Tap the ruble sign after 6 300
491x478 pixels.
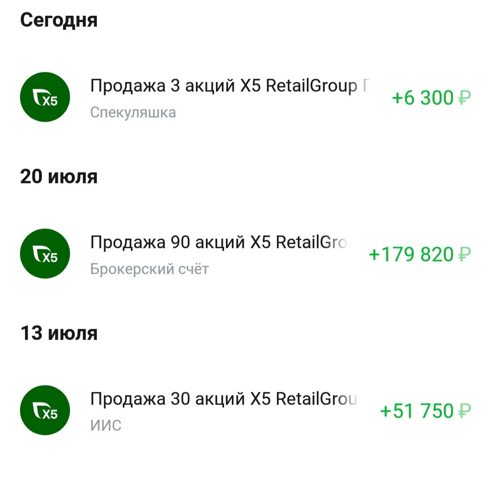pyautogui.click(x=464, y=98)
